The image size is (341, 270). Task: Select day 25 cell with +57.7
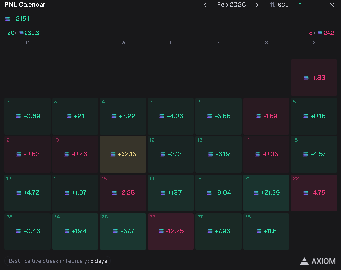point(123,231)
